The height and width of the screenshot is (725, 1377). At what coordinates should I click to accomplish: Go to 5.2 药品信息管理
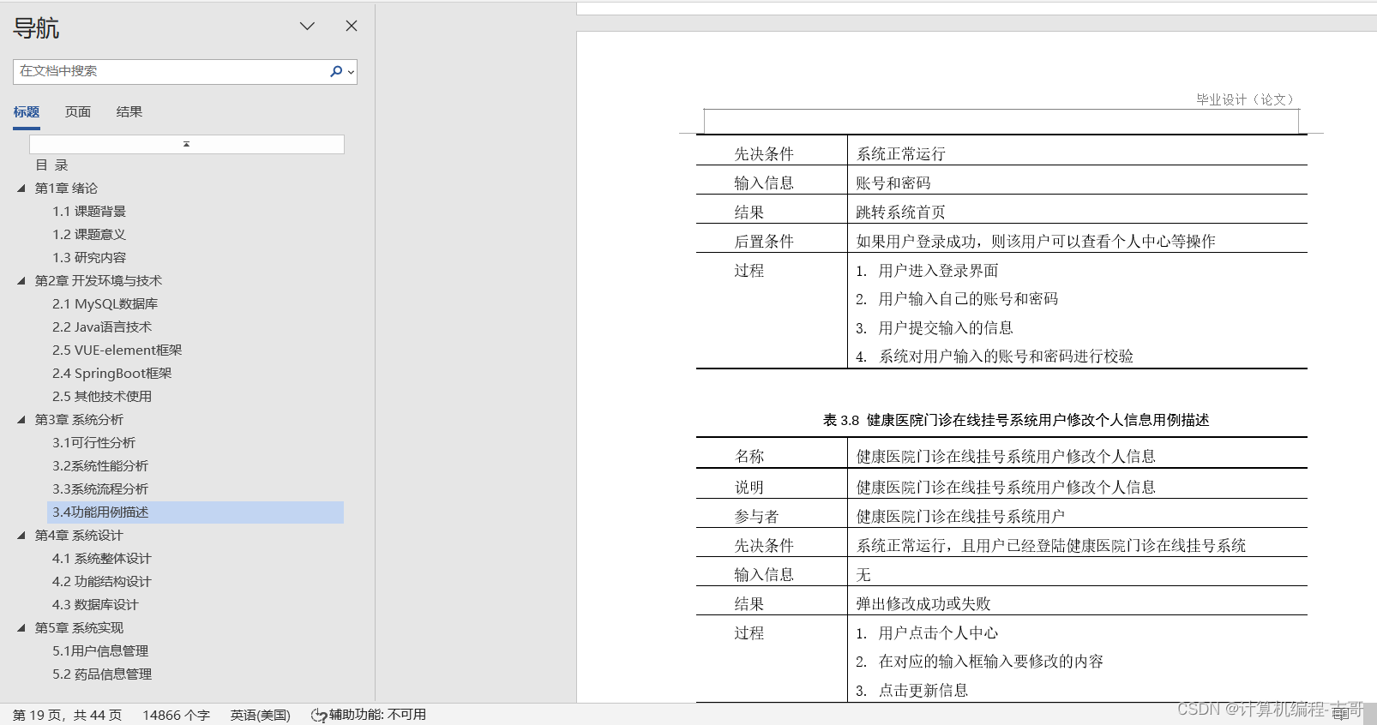click(x=102, y=674)
